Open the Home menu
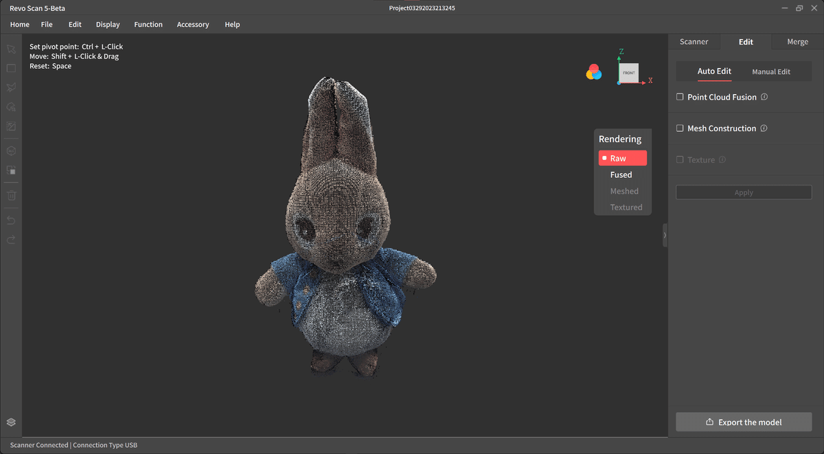This screenshot has width=824, height=454. pyautogui.click(x=20, y=24)
